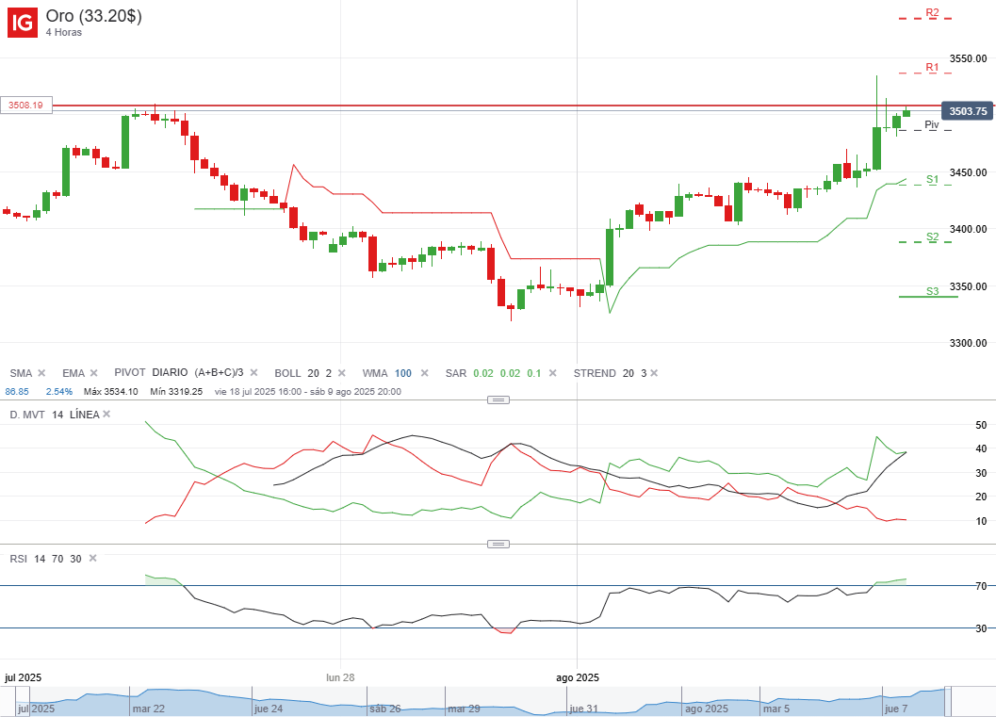Close the RSI indicator panel
This screenshot has width=996, height=717.
[x=91, y=559]
